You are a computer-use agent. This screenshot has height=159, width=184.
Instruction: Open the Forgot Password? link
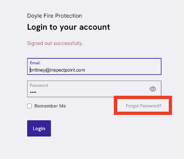click(x=143, y=106)
